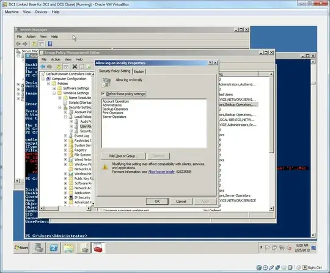
Task: Click Back arrow in Group Policy Editor toolbar
Action: 43,67
